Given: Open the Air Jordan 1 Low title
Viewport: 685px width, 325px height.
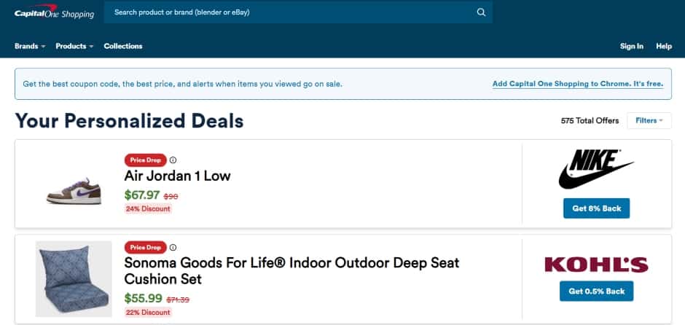Looking at the screenshot, I should [x=177, y=176].
